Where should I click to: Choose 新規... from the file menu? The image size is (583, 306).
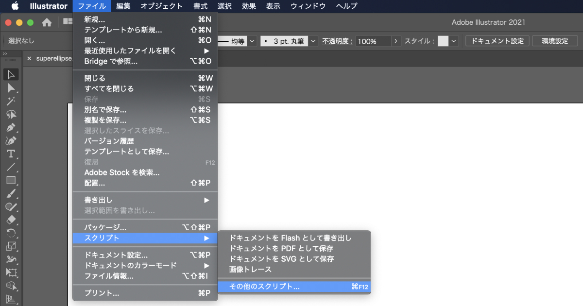(145, 19)
